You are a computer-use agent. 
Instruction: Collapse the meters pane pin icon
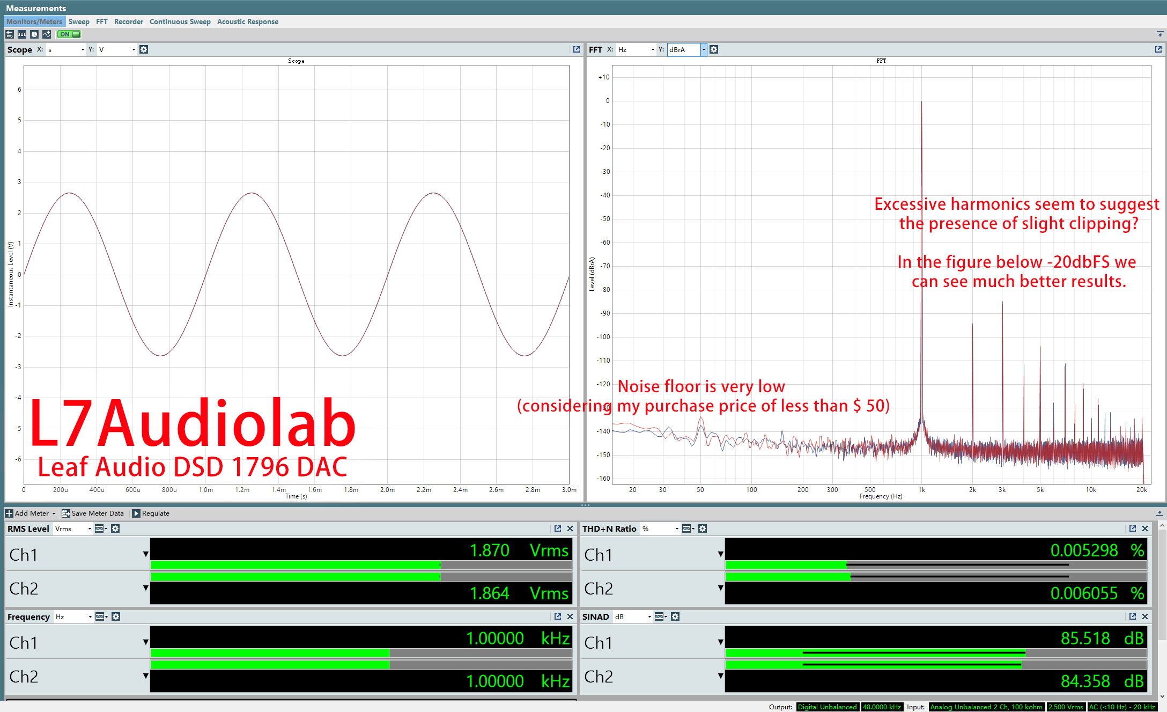click(x=1159, y=513)
